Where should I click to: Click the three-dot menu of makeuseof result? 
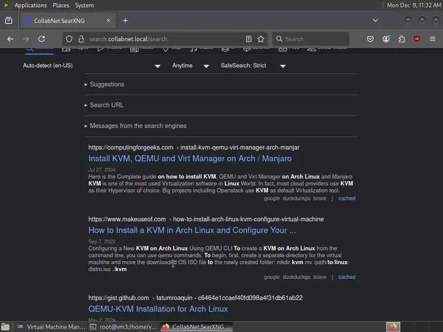coord(332,278)
